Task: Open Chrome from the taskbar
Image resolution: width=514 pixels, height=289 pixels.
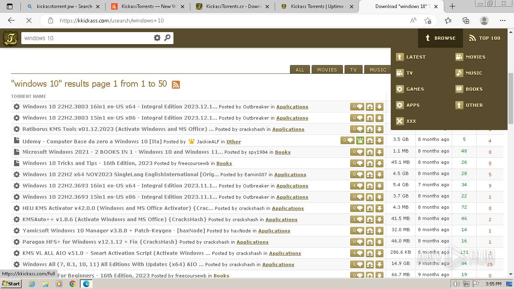Action: coord(72,283)
